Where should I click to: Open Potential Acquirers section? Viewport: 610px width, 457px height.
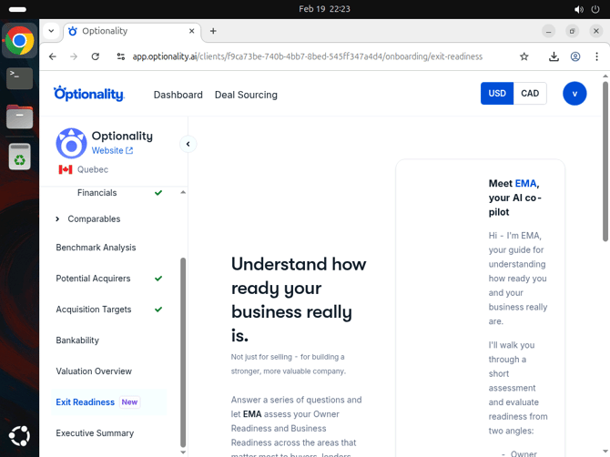(x=93, y=279)
